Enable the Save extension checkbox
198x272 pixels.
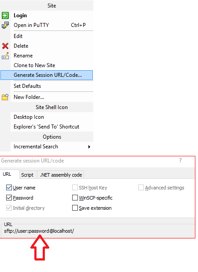[x=75, y=208]
